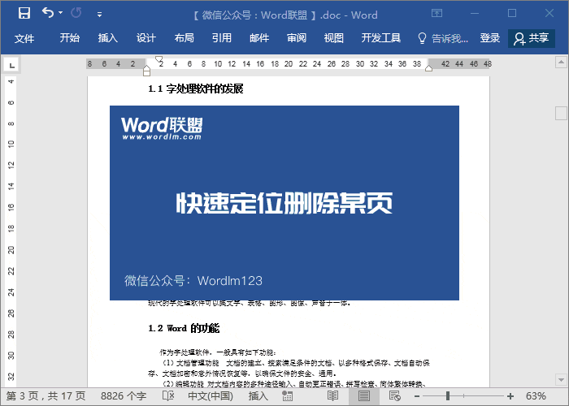Screen dimensions: 569x406
Task: Click the zoom out minus button
Action: [x=417, y=396]
